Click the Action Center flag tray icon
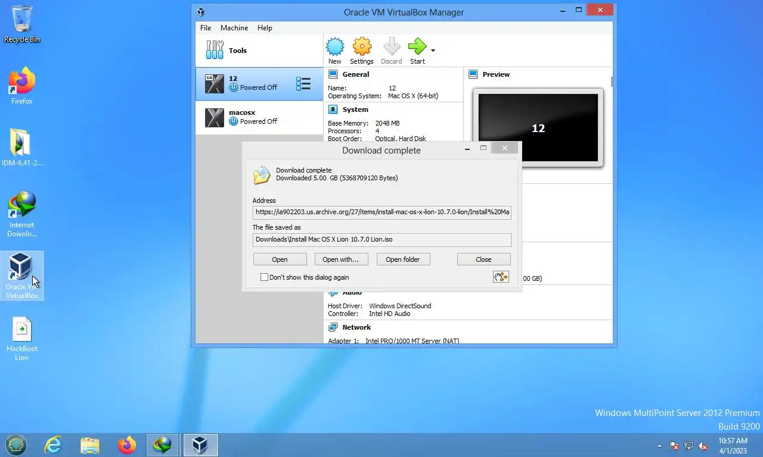The width and height of the screenshot is (763, 457). pos(674,446)
